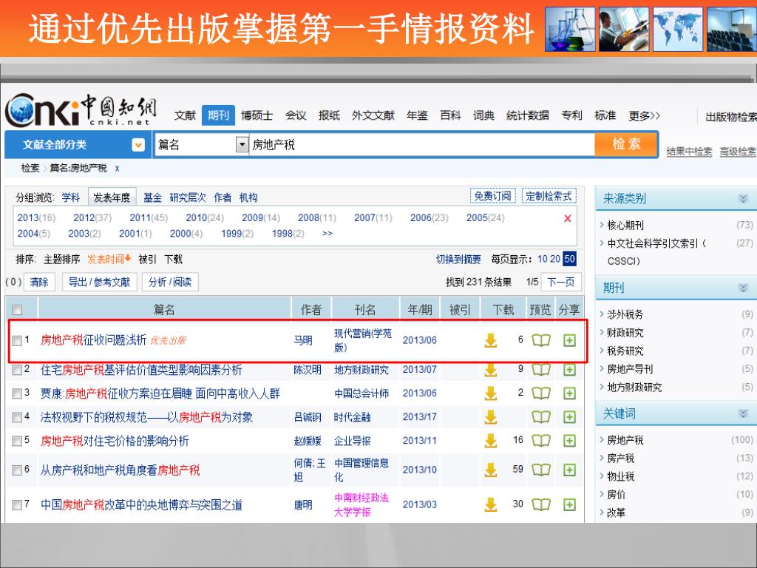Open the 博硕士 tab
Viewport: 757px width, 568px height.
[257, 115]
